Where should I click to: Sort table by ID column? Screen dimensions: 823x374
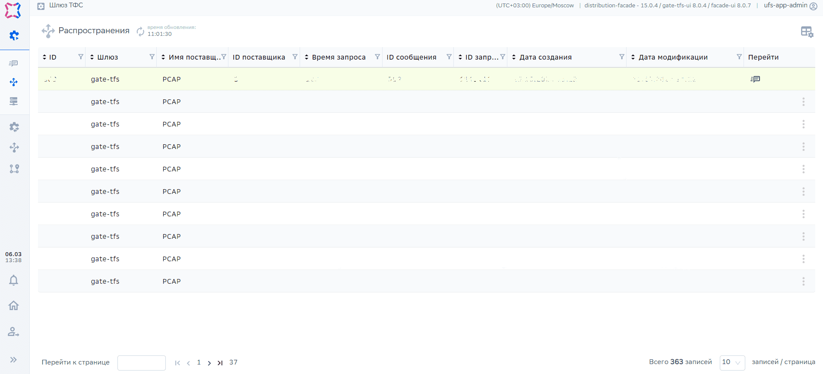pos(44,57)
